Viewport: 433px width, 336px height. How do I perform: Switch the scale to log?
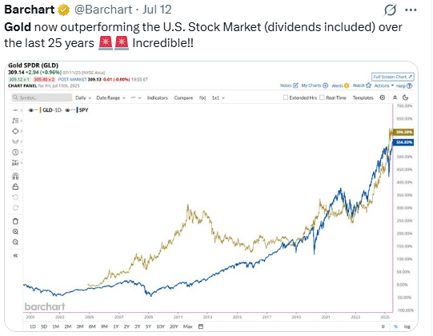pyautogui.click(x=407, y=326)
